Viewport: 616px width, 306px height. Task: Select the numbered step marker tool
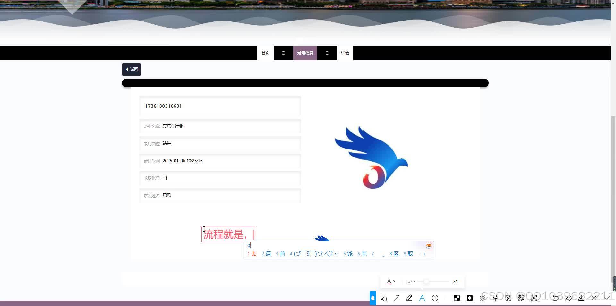[x=435, y=298]
